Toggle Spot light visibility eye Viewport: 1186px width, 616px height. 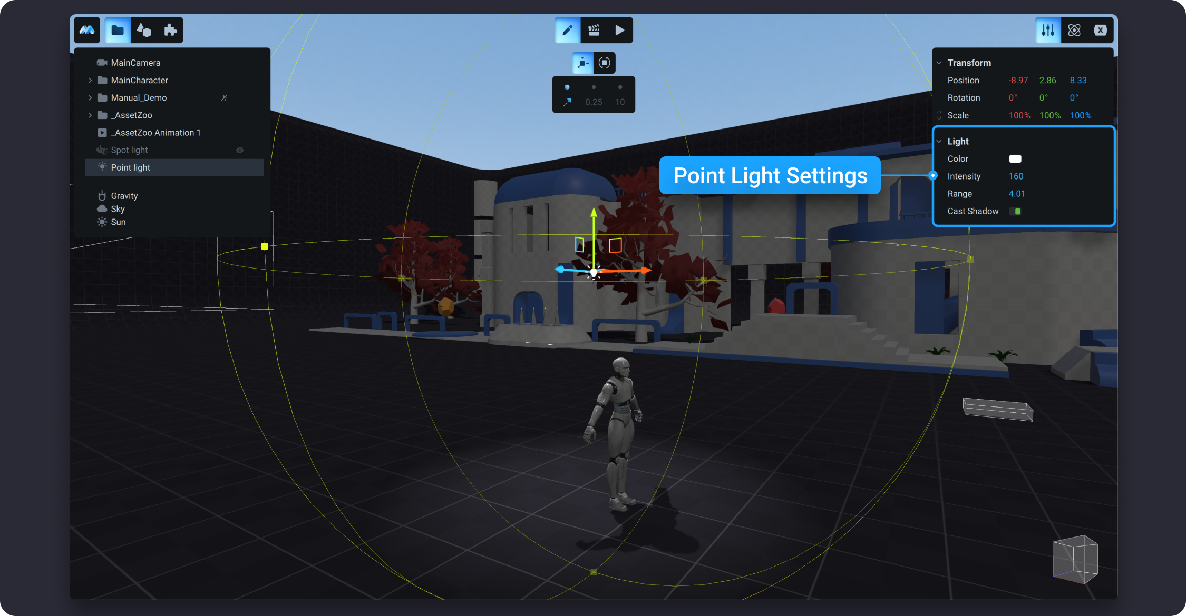pyautogui.click(x=240, y=150)
